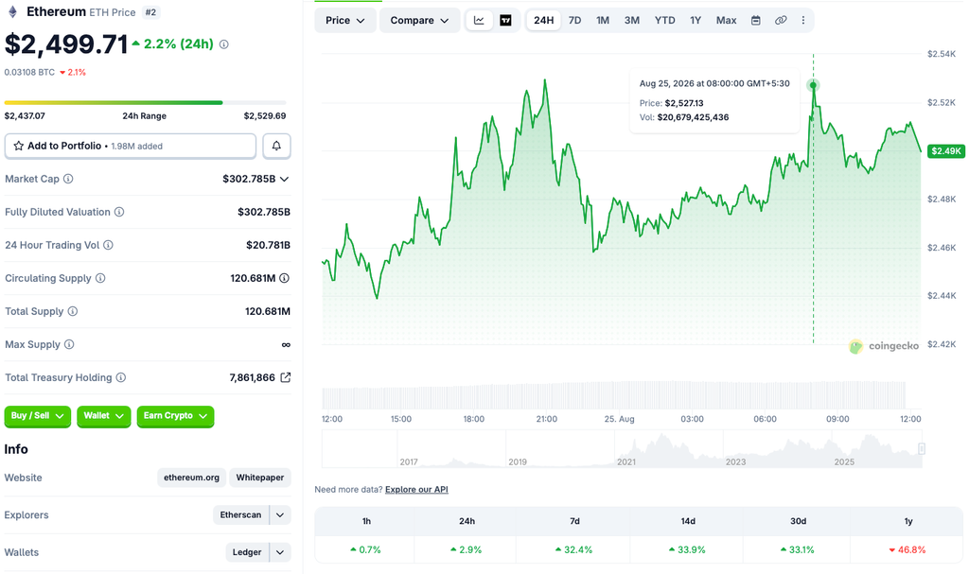Screen dimensions: 969x574
Task: Click the CoinGecko gecko logo on chart
Action: [x=855, y=346]
